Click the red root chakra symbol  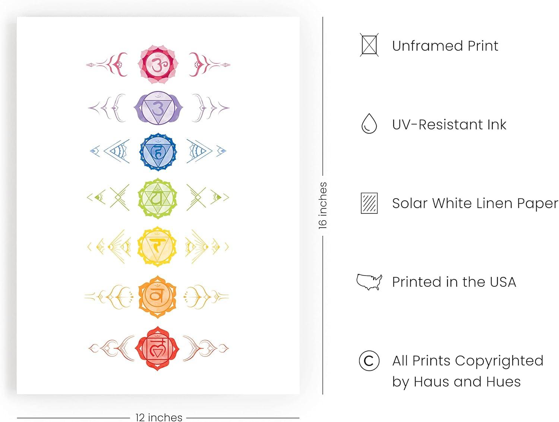point(158,349)
